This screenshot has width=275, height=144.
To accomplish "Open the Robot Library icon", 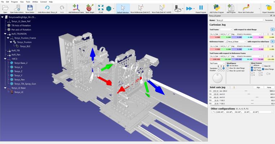I will (17, 8).
